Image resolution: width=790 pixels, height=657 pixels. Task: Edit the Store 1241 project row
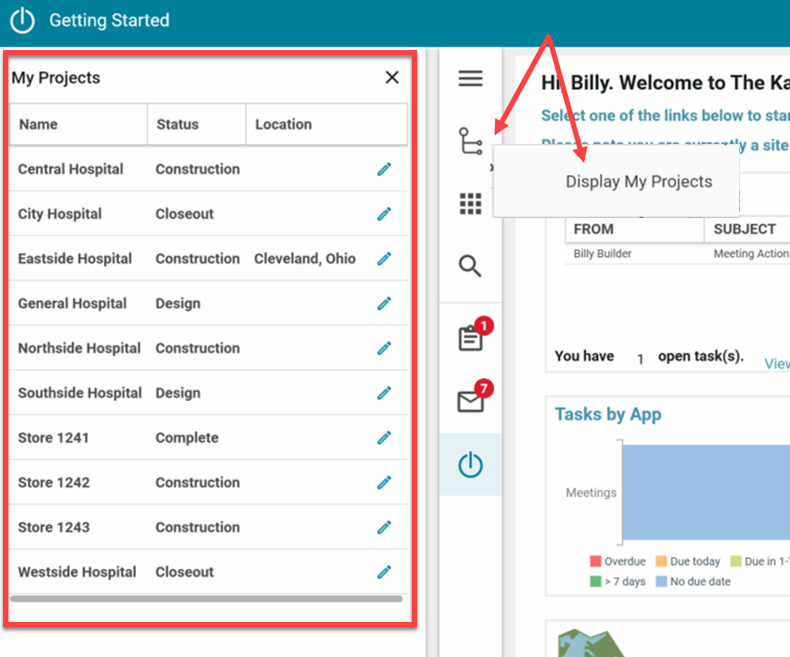click(384, 438)
